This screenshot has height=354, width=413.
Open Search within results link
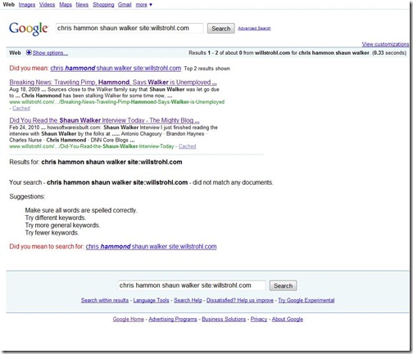(x=105, y=300)
